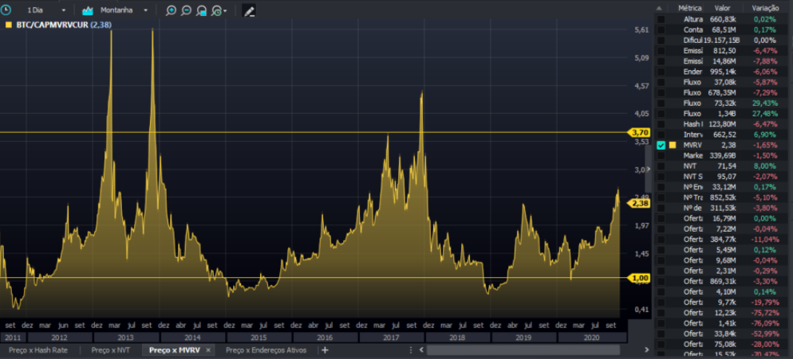Click the -76,09% variation cell

764,323
